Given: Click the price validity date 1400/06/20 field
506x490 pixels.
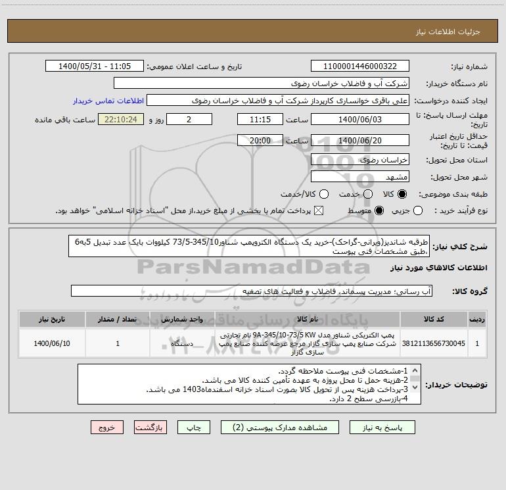Looking at the screenshot, I should 360,140.
